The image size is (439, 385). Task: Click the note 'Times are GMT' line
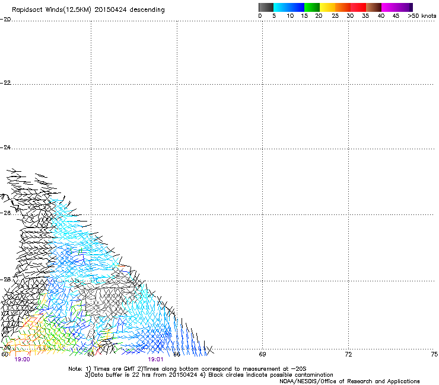point(187,369)
